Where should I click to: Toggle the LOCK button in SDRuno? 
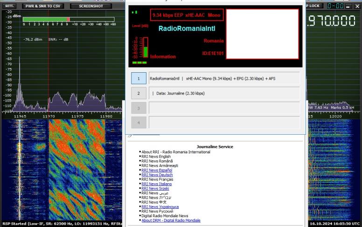(313, 6)
